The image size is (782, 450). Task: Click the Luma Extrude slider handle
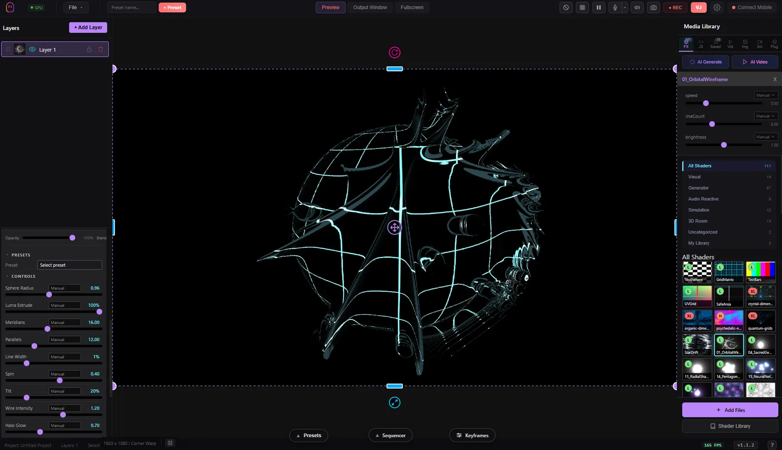[99, 312]
